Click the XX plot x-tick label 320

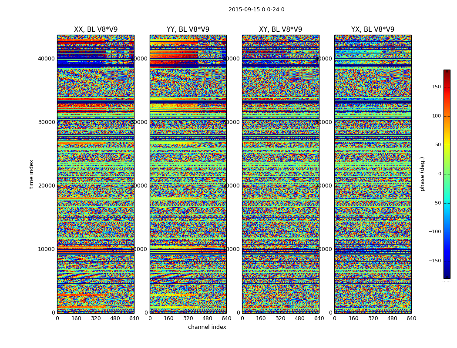[x=96, y=318]
